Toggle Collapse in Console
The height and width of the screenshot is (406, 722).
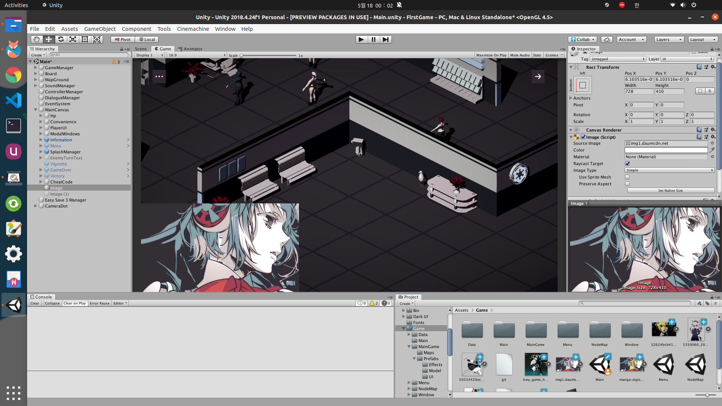(x=52, y=303)
